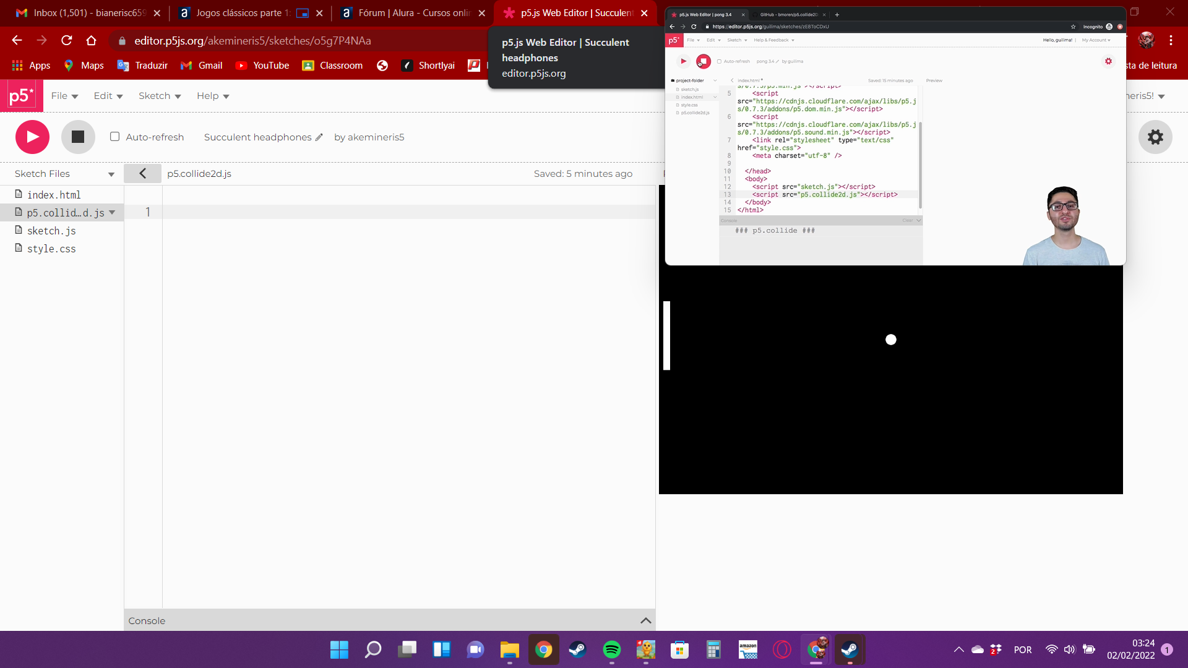Image resolution: width=1188 pixels, height=668 pixels.
Task: Click the p5* logo
Action: point(22,96)
